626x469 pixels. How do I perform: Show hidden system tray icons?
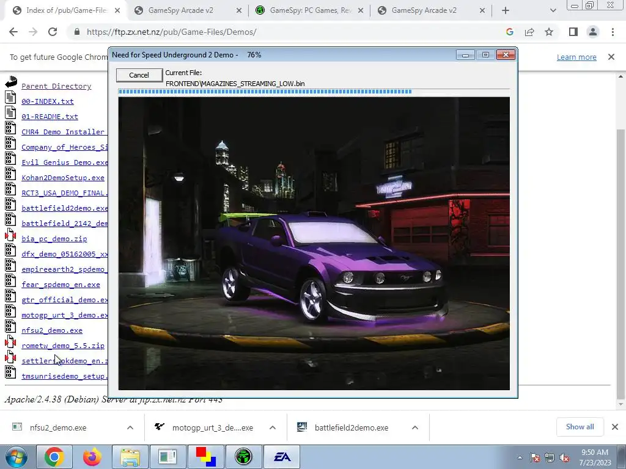520,457
